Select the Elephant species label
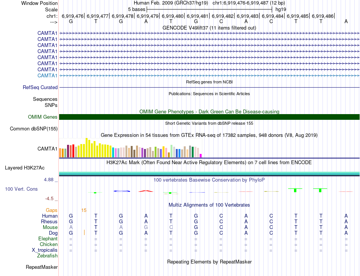The image size is (360, 276). [48, 239]
